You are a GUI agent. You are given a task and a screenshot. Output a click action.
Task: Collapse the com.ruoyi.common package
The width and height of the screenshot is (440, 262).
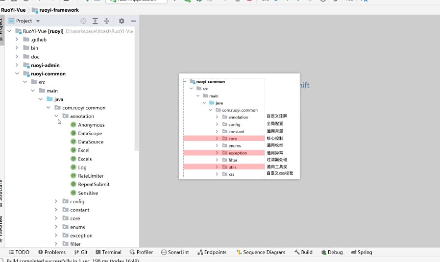49,107
